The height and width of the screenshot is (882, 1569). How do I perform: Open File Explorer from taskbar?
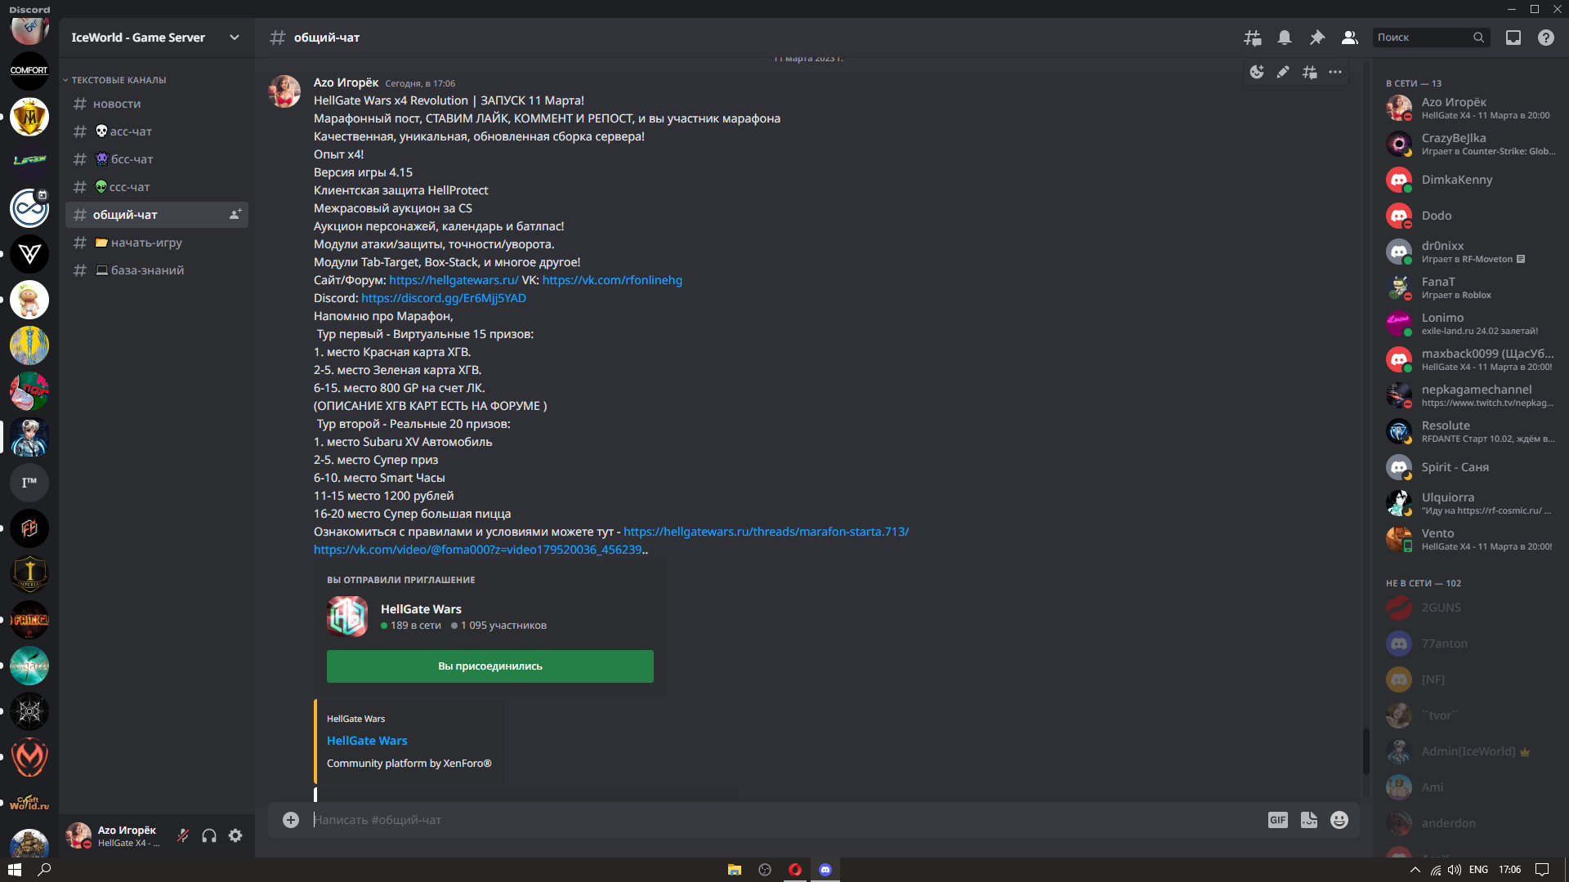point(735,870)
